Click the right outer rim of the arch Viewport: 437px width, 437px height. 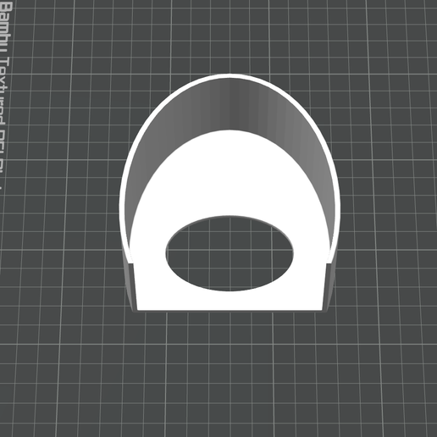(x=337, y=197)
